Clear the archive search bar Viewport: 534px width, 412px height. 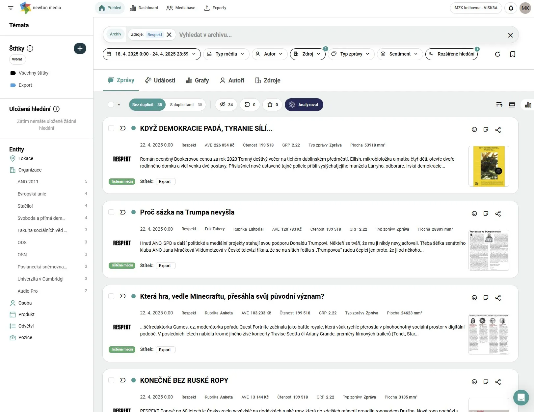510,35
